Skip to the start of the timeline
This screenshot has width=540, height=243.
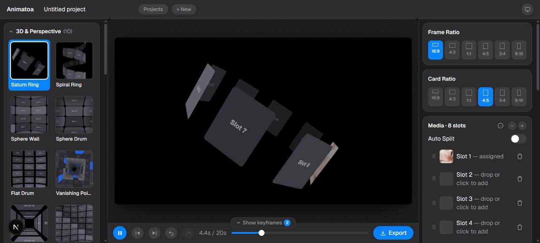coord(137,233)
